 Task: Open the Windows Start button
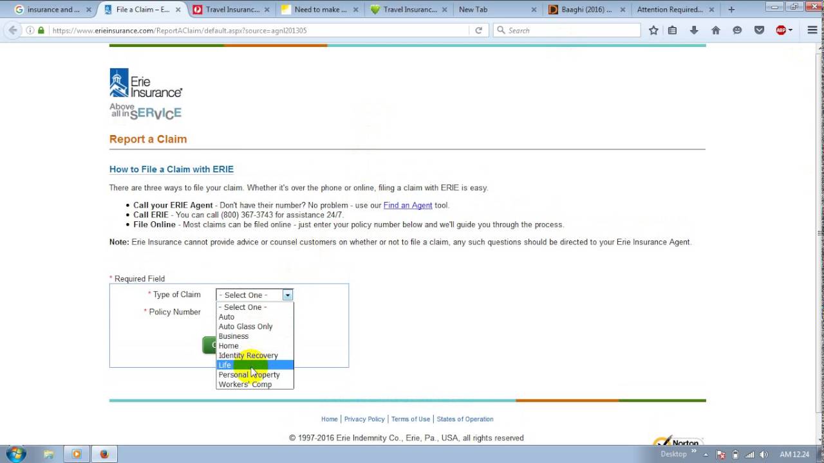click(x=15, y=454)
